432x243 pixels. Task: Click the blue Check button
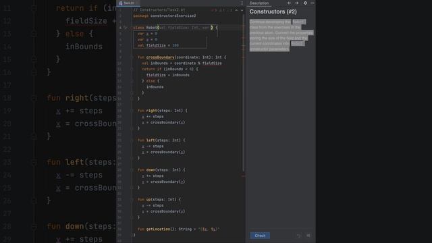tap(260, 236)
